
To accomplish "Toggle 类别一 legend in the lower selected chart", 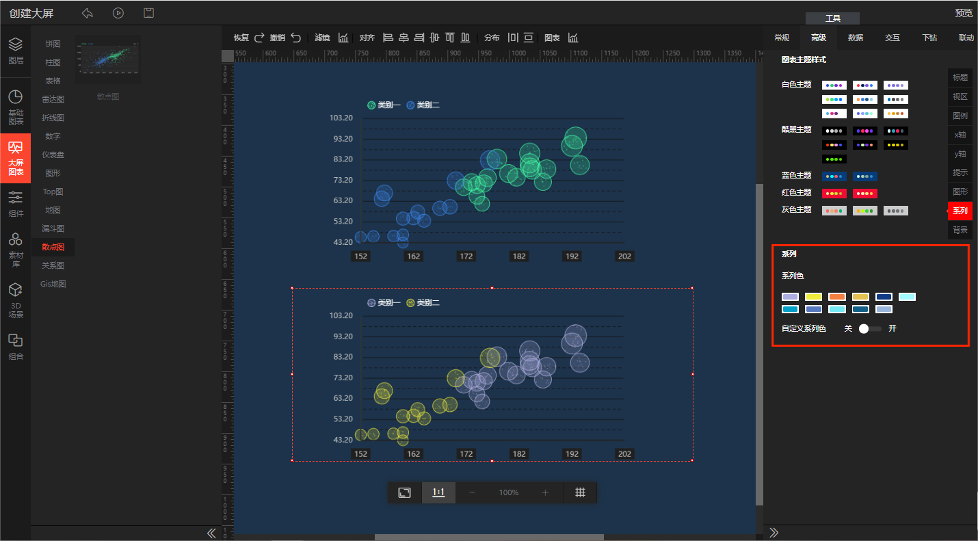I will tap(384, 303).
